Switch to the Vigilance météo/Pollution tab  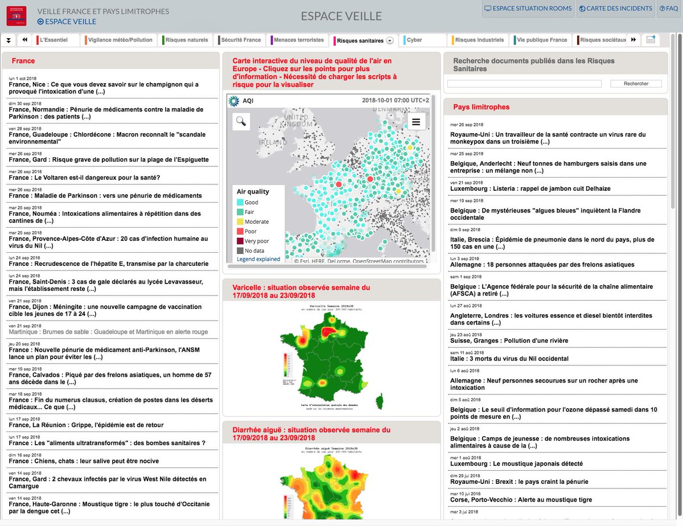click(x=120, y=40)
